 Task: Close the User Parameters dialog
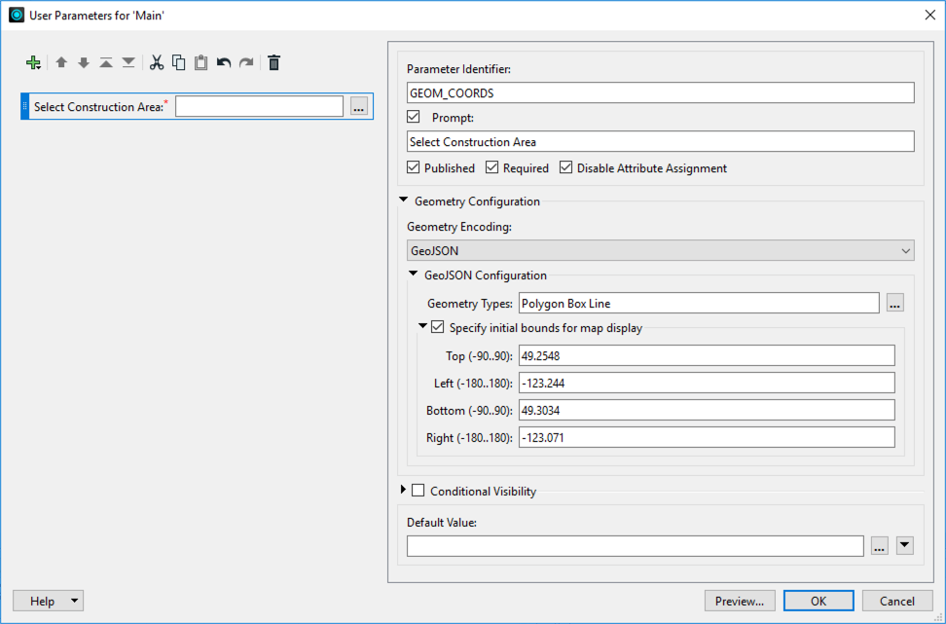[929, 15]
